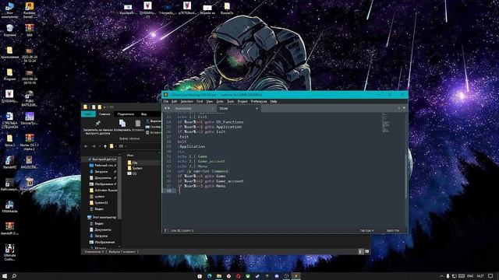The image size is (499, 280).
Task: Open the Share ribbon tab in Explorer
Action: (x=126, y=114)
